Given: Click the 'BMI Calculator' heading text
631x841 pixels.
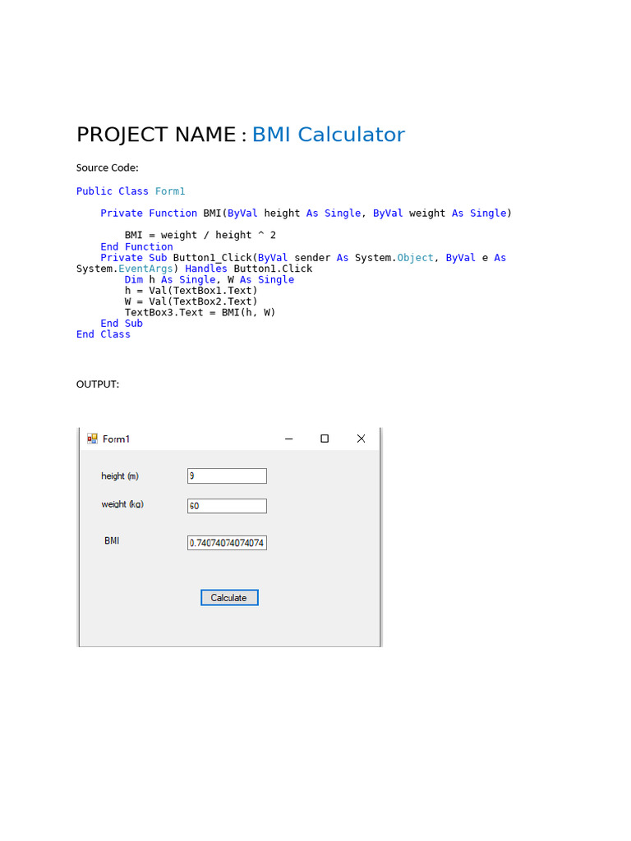Looking at the screenshot, I should point(329,134).
